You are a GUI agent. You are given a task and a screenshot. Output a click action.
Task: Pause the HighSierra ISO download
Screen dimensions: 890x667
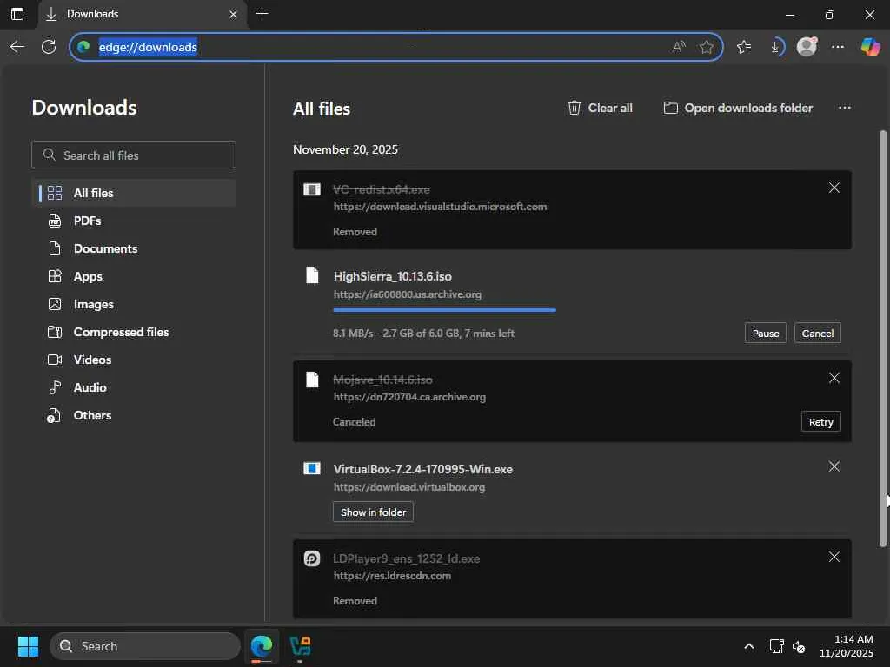765,333
